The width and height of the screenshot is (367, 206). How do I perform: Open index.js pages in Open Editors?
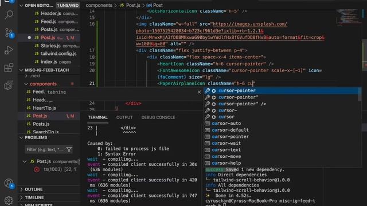[x=49, y=62]
